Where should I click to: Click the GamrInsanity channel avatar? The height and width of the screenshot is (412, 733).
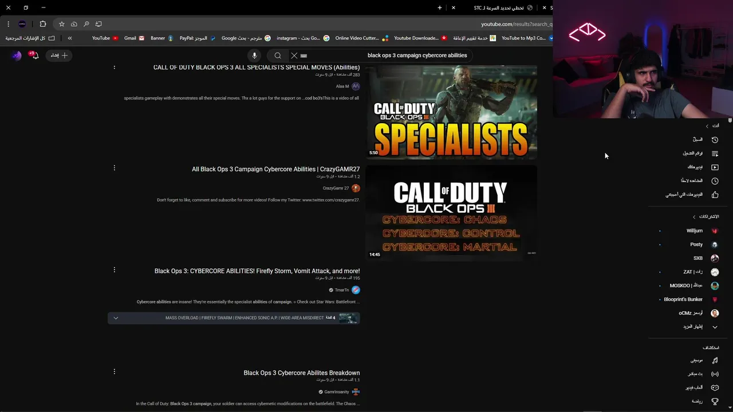point(356,392)
